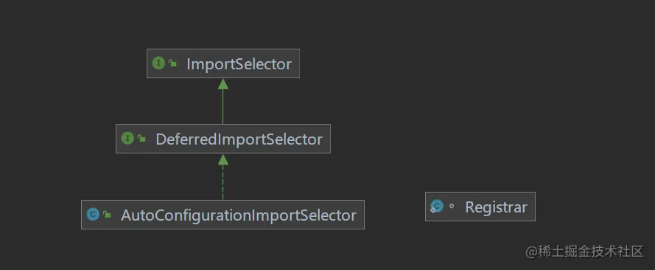Image resolution: width=655 pixels, height=270 pixels.
Task: Click the right edge of the Registrar node box
Action: click(x=535, y=207)
